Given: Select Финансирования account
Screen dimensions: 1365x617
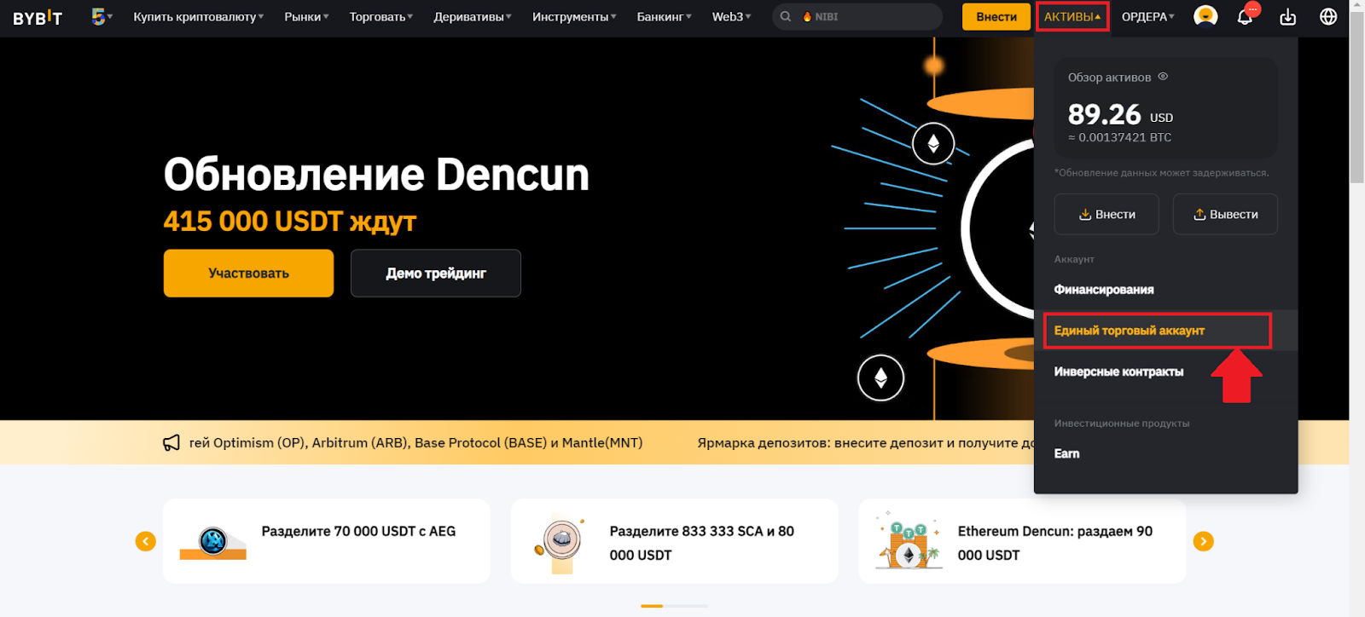Looking at the screenshot, I should click(1104, 290).
